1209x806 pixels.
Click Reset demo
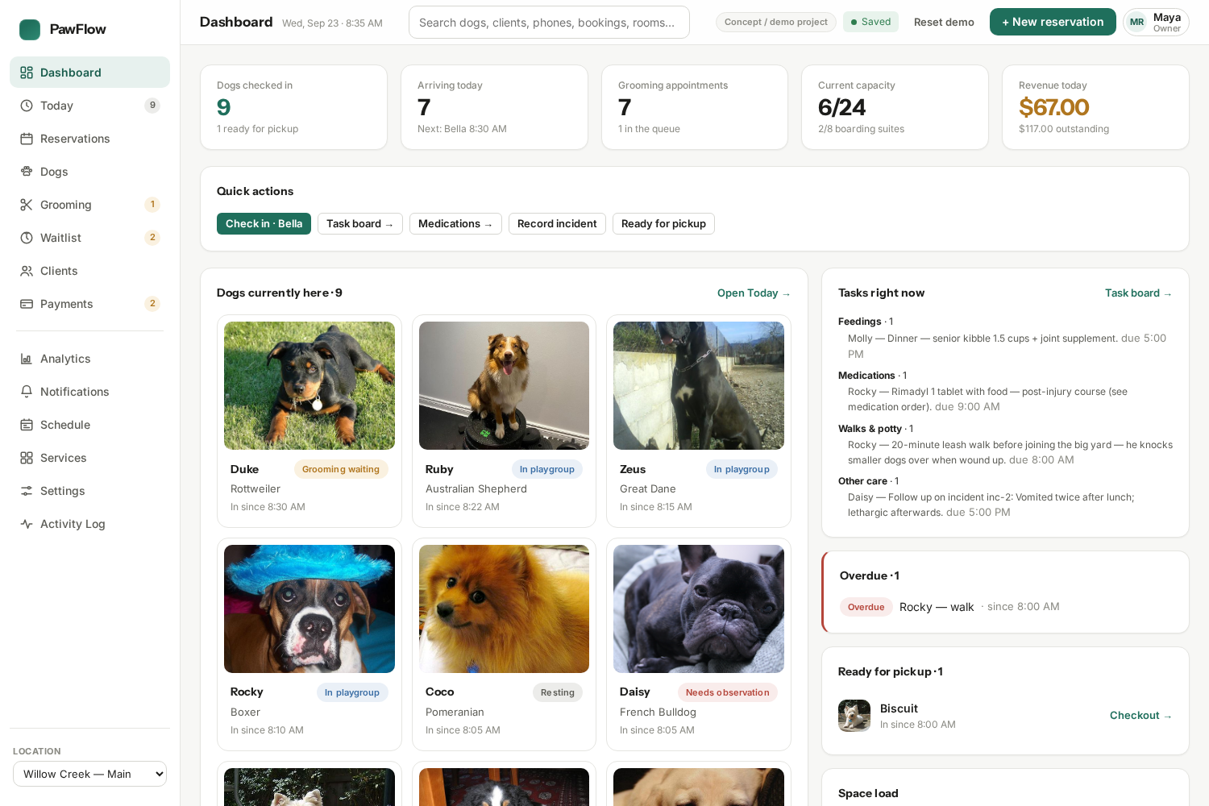pyautogui.click(x=944, y=22)
